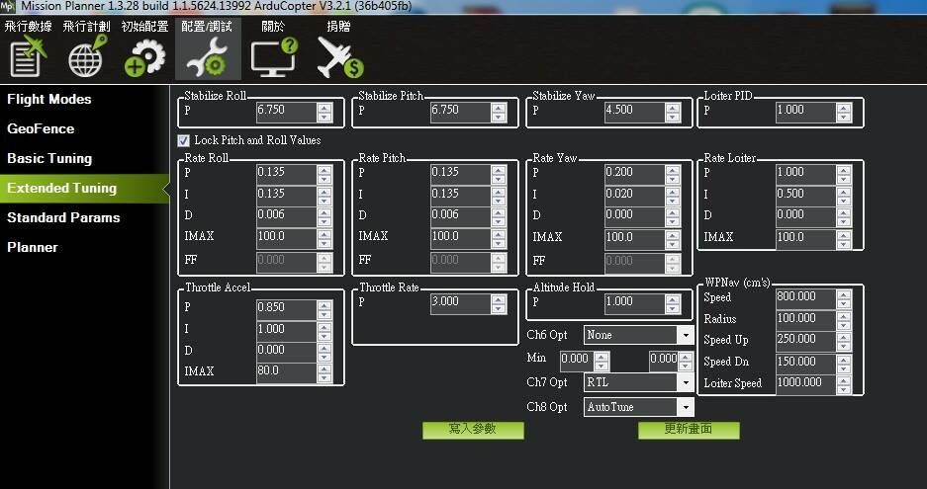Click the Rate Pitch I spinner arrows
Viewport: 927px width, 489px height.
pyautogui.click(x=499, y=196)
